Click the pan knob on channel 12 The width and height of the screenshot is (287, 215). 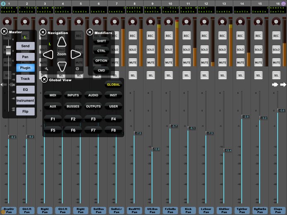[205, 21]
